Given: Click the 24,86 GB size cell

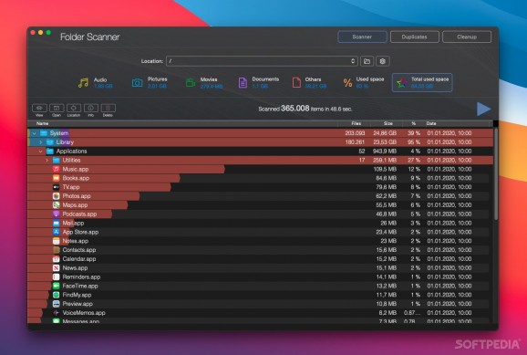Looking at the screenshot, I should [x=385, y=133].
